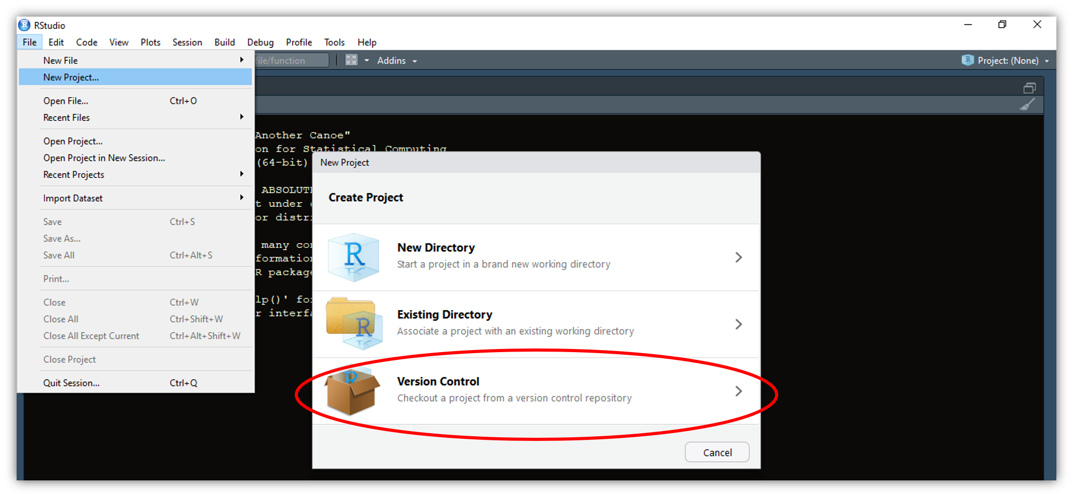Click the clear console broom icon
The width and height of the screenshot is (1073, 497).
pyautogui.click(x=1027, y=105)
